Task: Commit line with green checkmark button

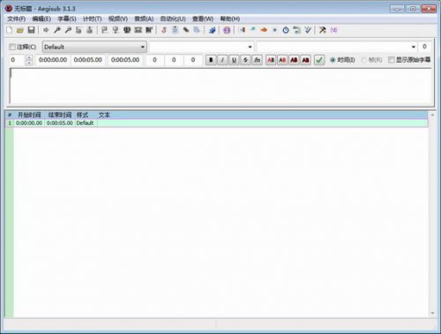Action: pos(319,60)
